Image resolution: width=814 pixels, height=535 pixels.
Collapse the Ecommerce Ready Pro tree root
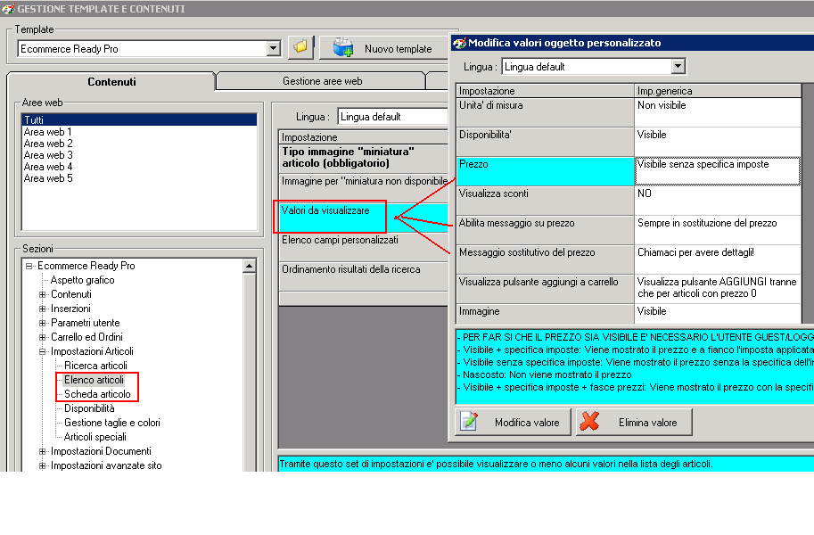point(29,266)
